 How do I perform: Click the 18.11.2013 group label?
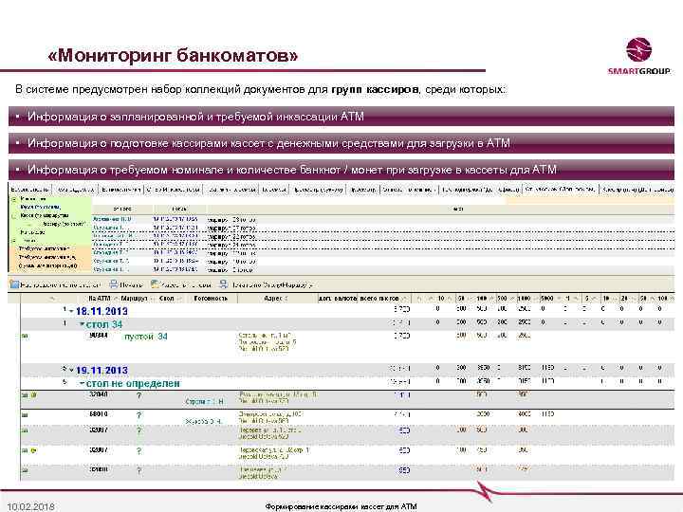[102, 311]
